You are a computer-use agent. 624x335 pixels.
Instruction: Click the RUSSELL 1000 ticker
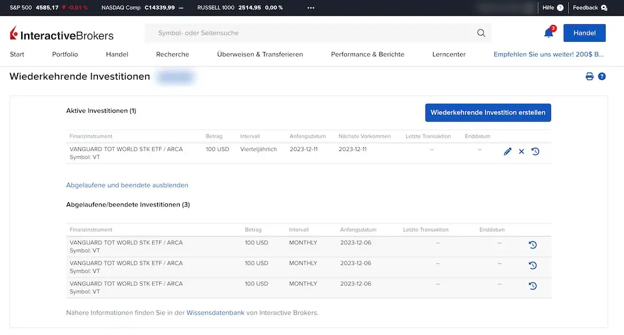point(240,7)
